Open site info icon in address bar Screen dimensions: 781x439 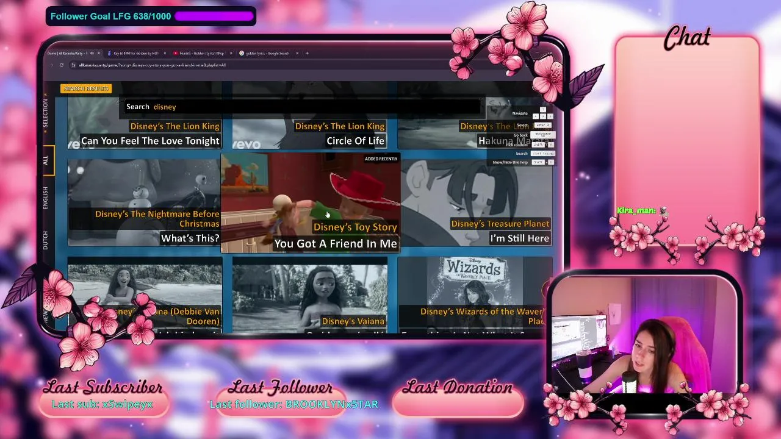pos(73,65)
